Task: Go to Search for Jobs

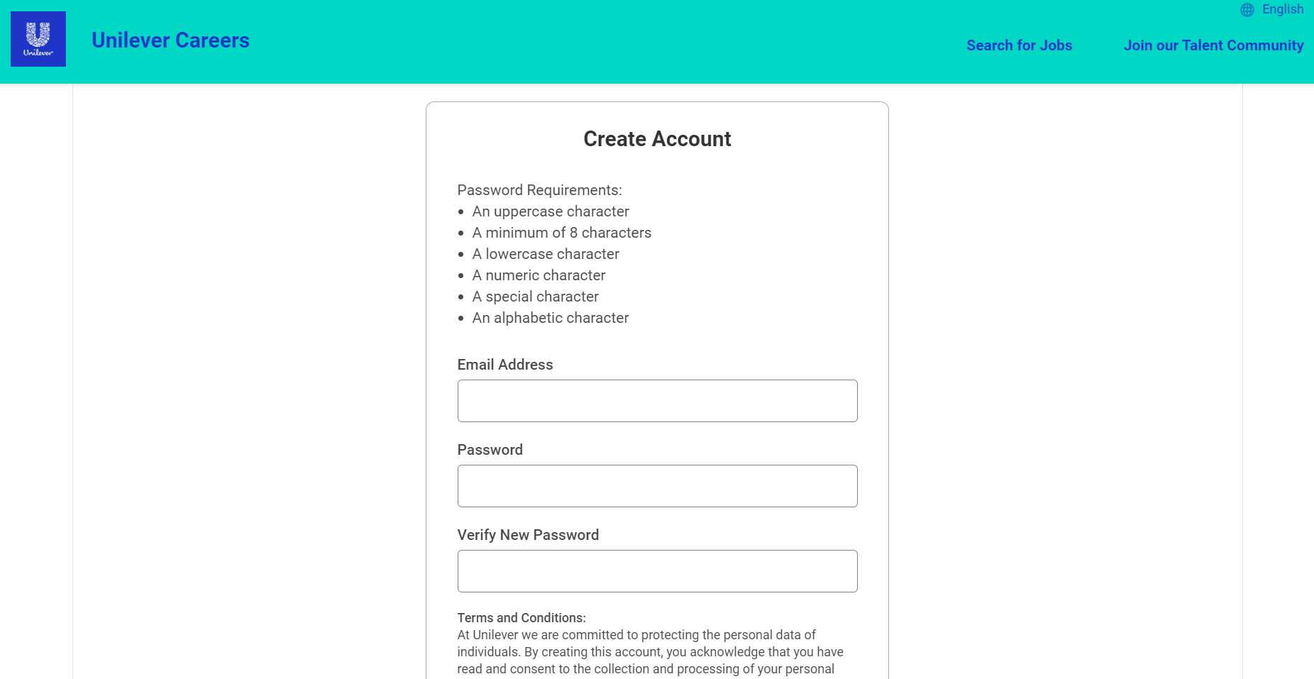Action: pos(1019,45)
